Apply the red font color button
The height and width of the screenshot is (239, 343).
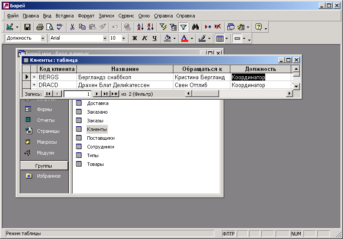tap(185, 38)
